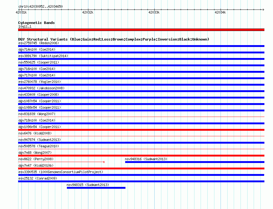Viewport: 273px width, 209px height.
Task: Open the dgv1087n54 (Cooper2011) label
Action: coord(40,101)
